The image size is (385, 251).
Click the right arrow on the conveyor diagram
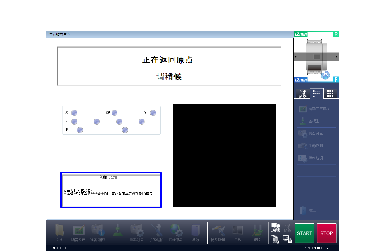click(x=337, y=57)
